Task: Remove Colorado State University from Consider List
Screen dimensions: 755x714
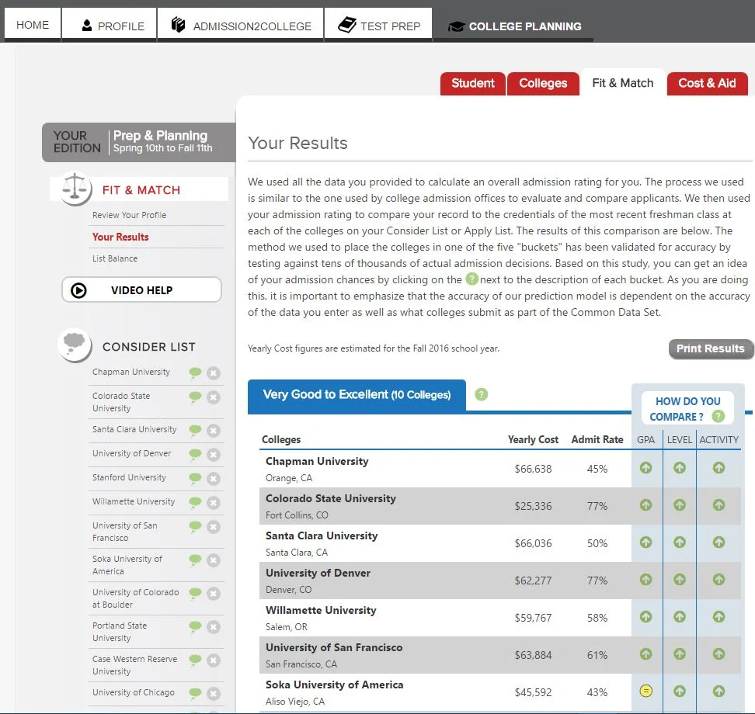Action: coord(214,397)
